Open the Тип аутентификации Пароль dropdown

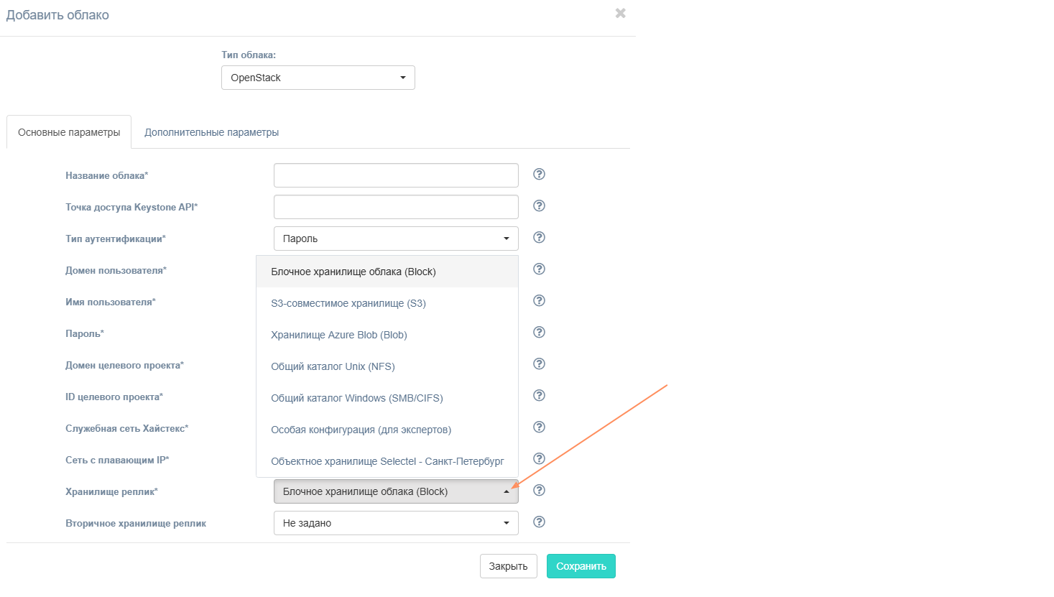tap(396, 239)
